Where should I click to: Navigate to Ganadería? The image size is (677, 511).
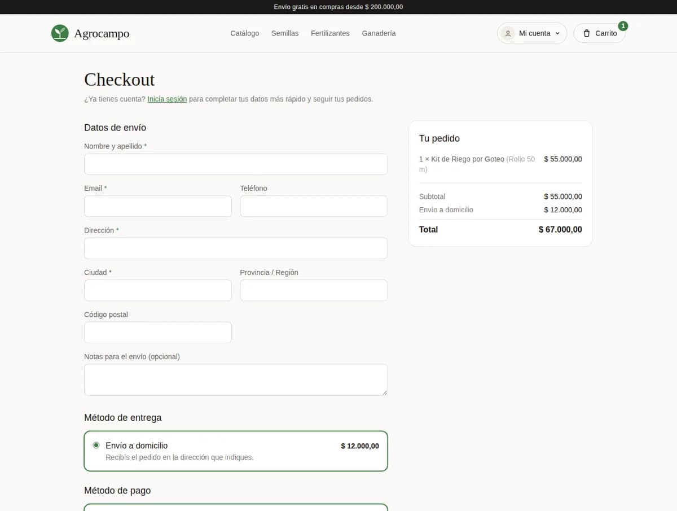coord(379,33)
